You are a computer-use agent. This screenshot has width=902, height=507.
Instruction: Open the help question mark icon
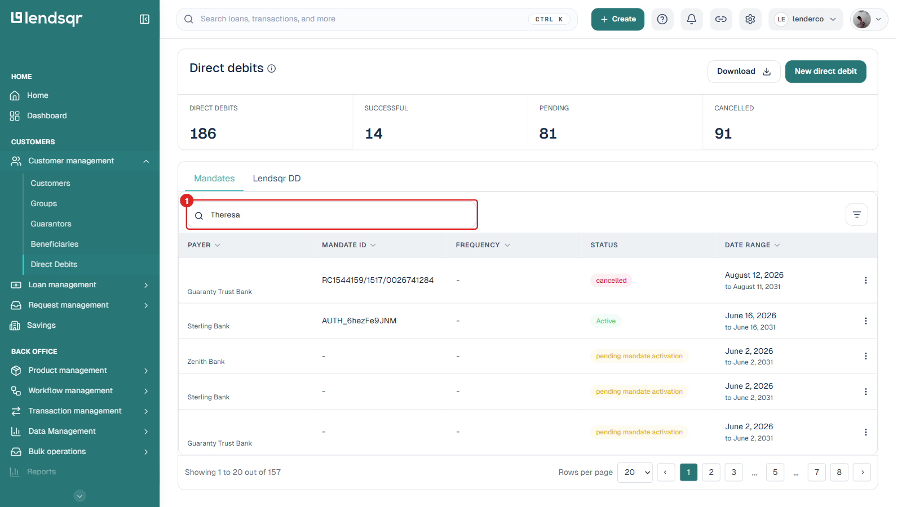pyautogui.click(x=662, y=19)
